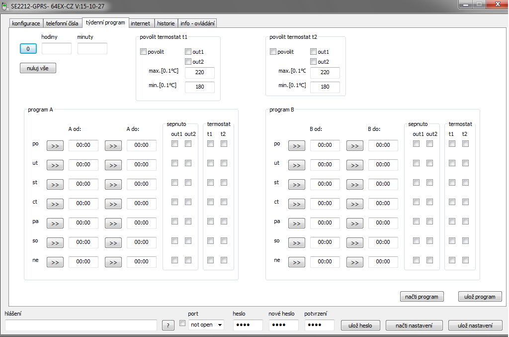The width and height of the screenshot is (509, 337).
Task: Click the načti nastavení button
Action: click(414, 326)
